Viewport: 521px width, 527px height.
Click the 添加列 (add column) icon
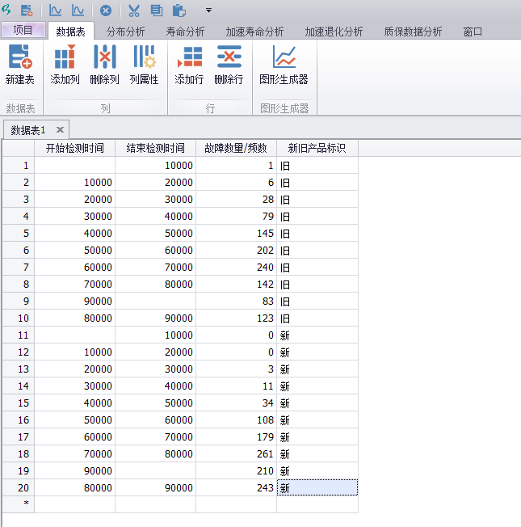65,64
